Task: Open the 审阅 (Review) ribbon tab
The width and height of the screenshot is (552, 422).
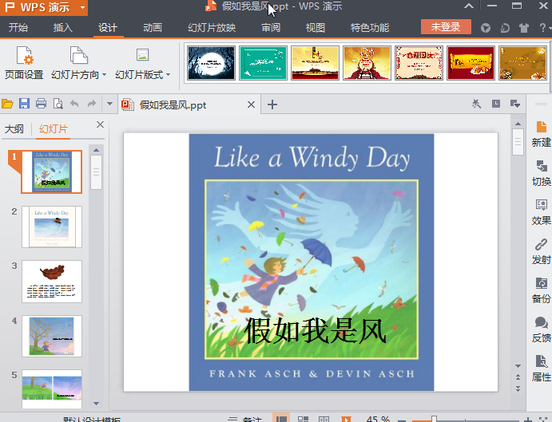Action: pyautogui.click(x=271, y=27)
